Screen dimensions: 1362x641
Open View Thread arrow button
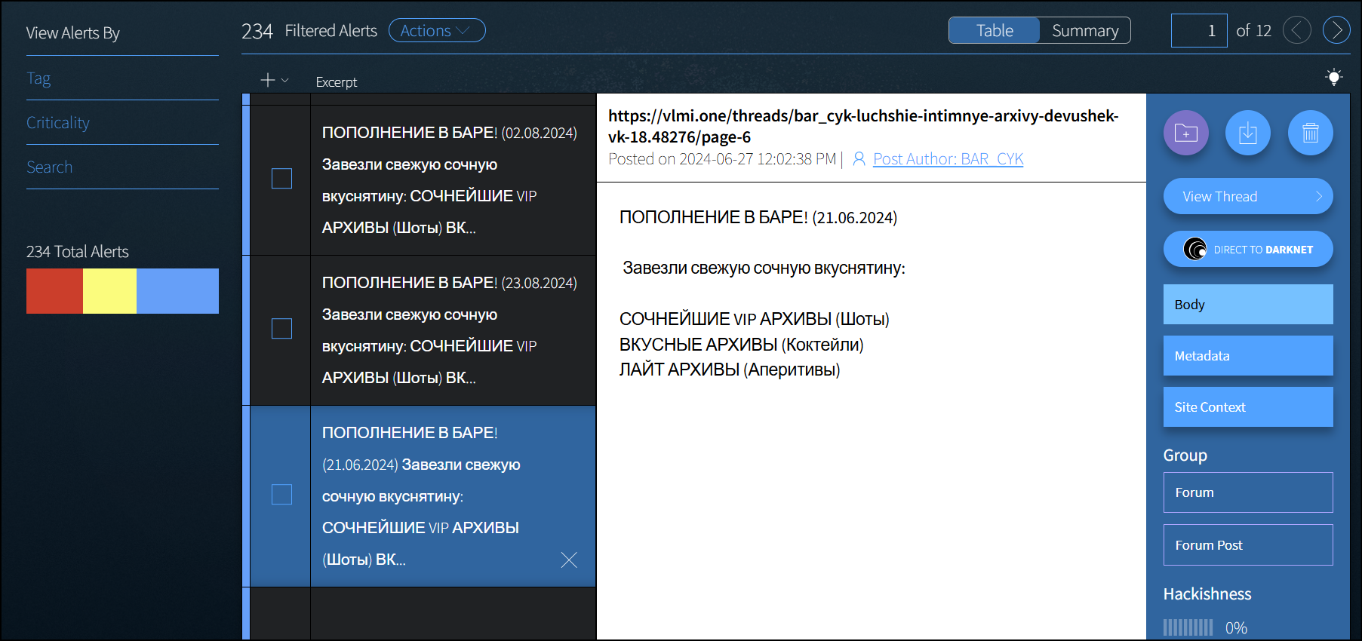click(x=1247, y=196)
